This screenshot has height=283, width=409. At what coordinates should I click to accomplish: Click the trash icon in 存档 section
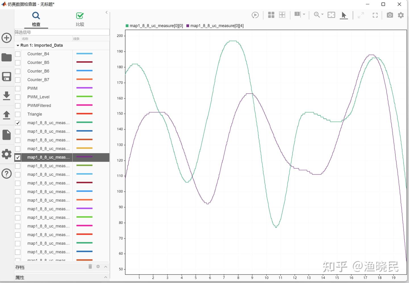point(90,267)
